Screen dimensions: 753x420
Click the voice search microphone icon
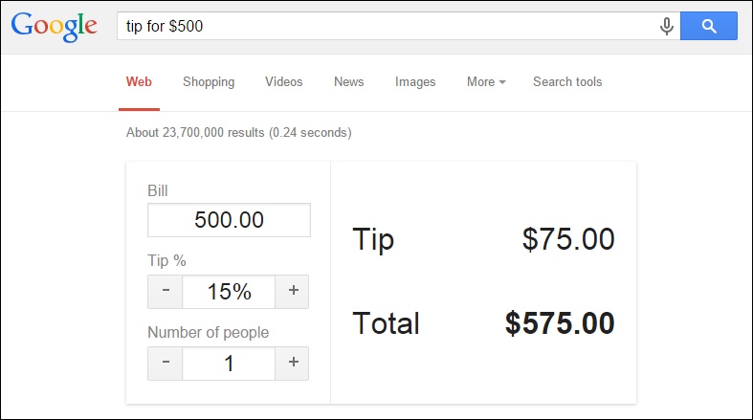[667, 27]
